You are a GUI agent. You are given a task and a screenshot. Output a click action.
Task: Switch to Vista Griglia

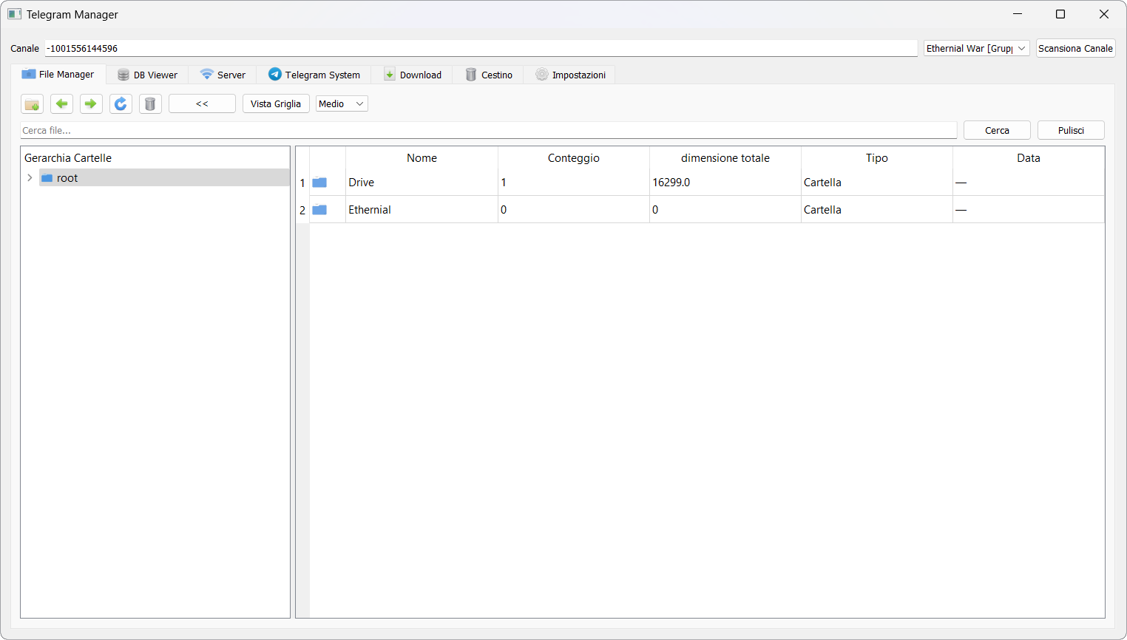tap(276, 103)
